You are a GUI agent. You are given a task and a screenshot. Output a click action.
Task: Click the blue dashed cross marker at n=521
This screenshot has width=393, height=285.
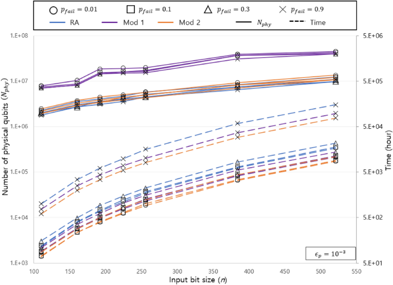[x=336, y=105]
